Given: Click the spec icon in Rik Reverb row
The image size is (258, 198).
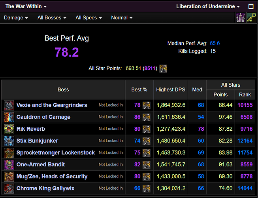Looking at the screenshot, I should pos(146,129).
